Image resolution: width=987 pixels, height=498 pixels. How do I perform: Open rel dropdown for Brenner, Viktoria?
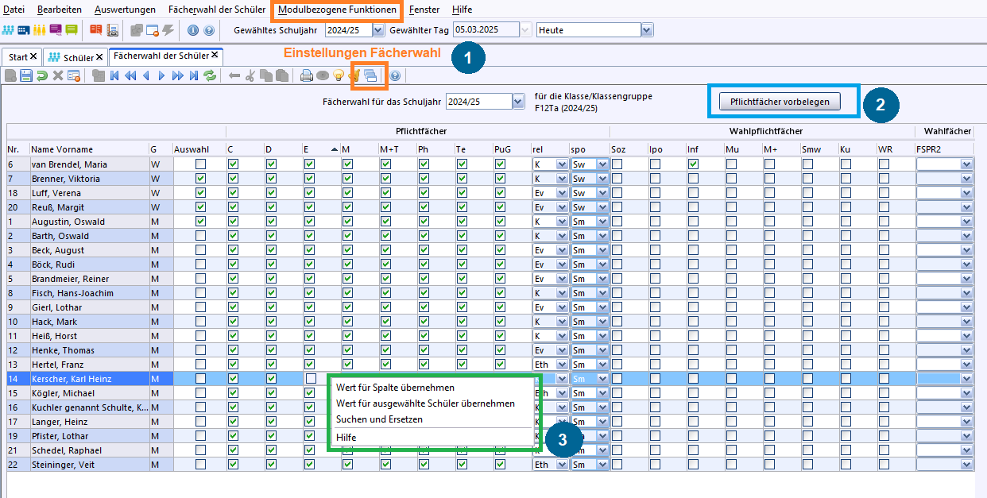(x=562, y=179)
